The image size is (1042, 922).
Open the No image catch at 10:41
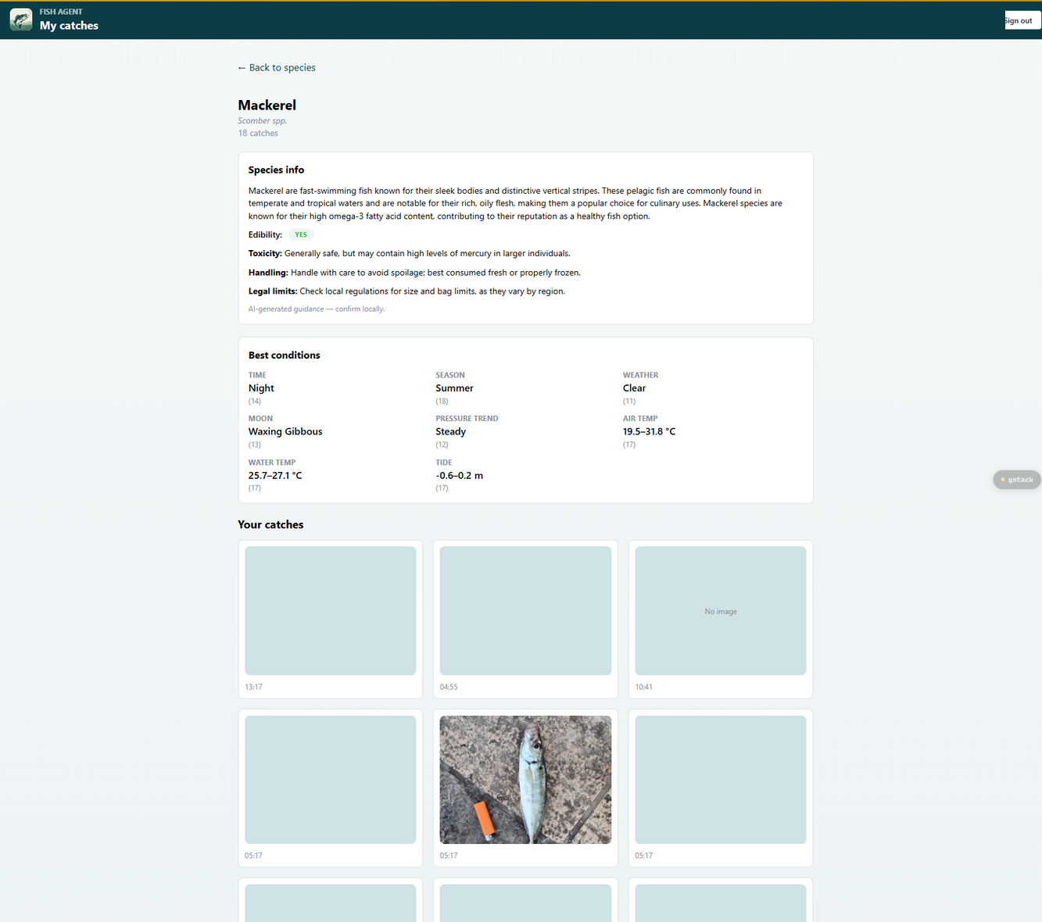pos(721,619)
